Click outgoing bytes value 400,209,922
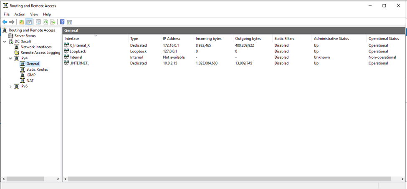The width and height of the screenshot is (407, 189). click(245, 45)
